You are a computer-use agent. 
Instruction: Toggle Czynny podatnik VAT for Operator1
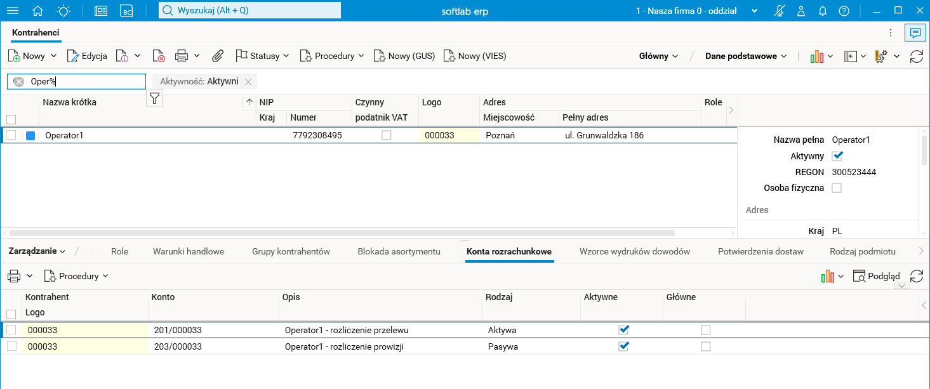(x=386, y=135)
